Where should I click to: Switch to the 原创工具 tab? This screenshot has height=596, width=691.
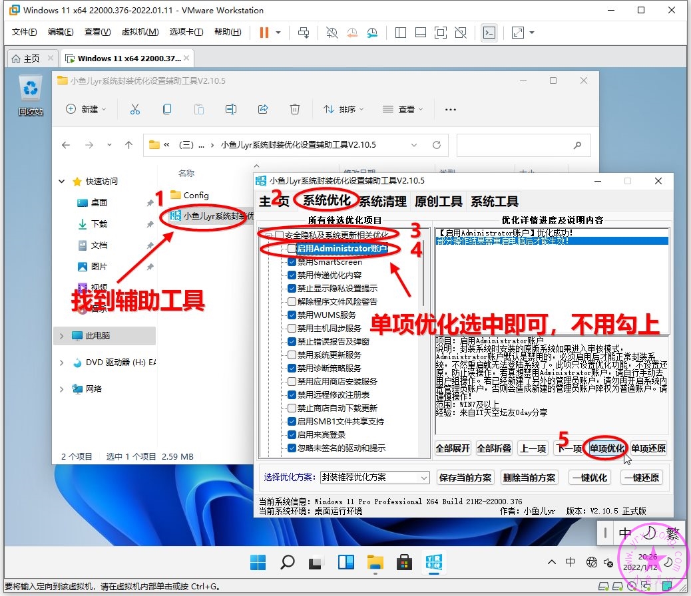click(x=438, y=202)
